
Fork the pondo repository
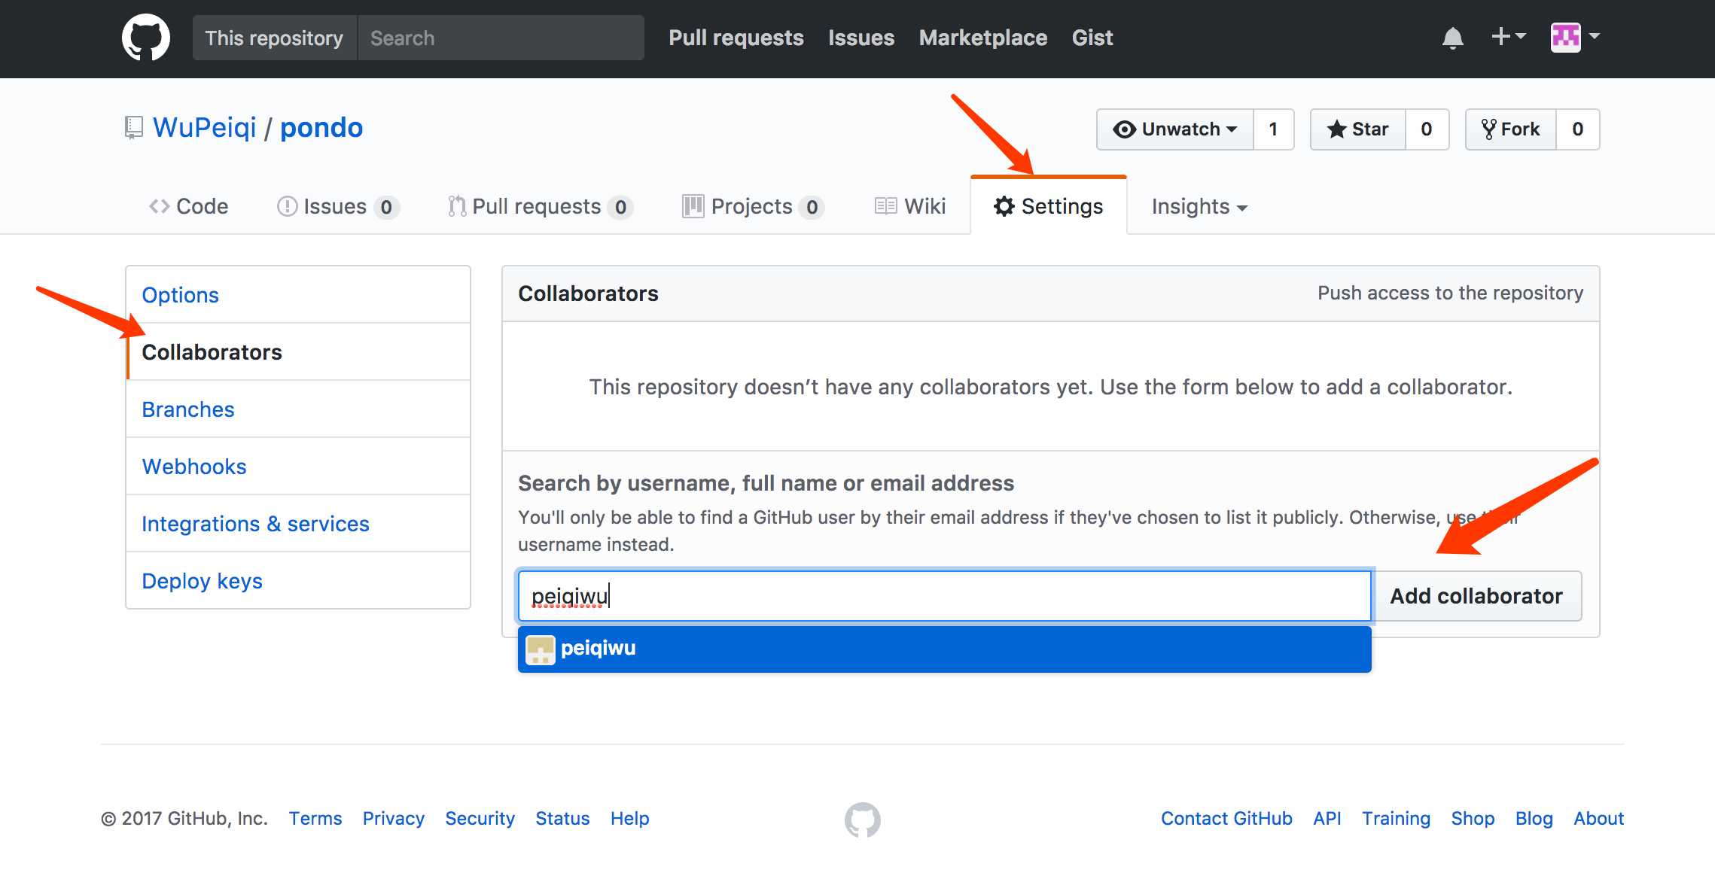tap(1511, 129)
